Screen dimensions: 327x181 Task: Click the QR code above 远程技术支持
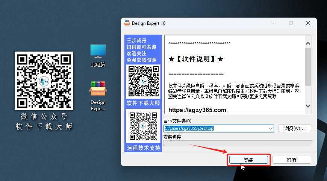pyautogui.click(x=143, y=126)
